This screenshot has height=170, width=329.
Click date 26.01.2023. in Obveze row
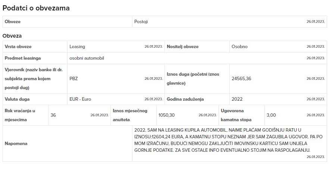[316, 22]
